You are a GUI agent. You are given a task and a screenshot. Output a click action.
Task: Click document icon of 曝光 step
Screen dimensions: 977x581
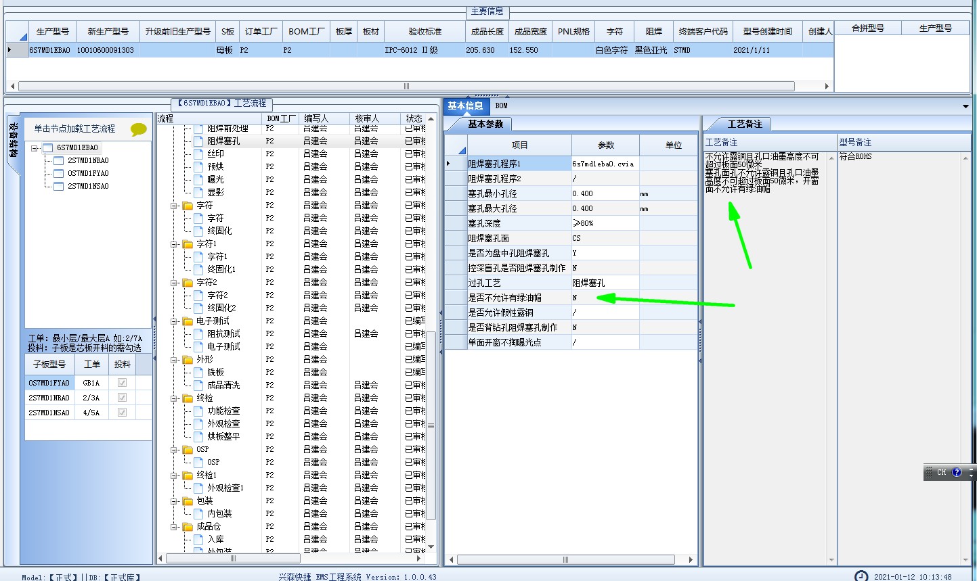[x=199, y=180]
